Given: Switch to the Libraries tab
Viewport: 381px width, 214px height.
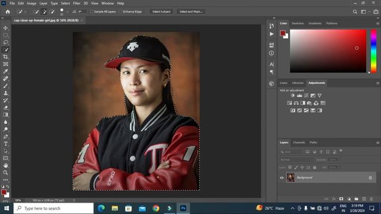Looking at the screenshot, I should [x=298, y=83].
